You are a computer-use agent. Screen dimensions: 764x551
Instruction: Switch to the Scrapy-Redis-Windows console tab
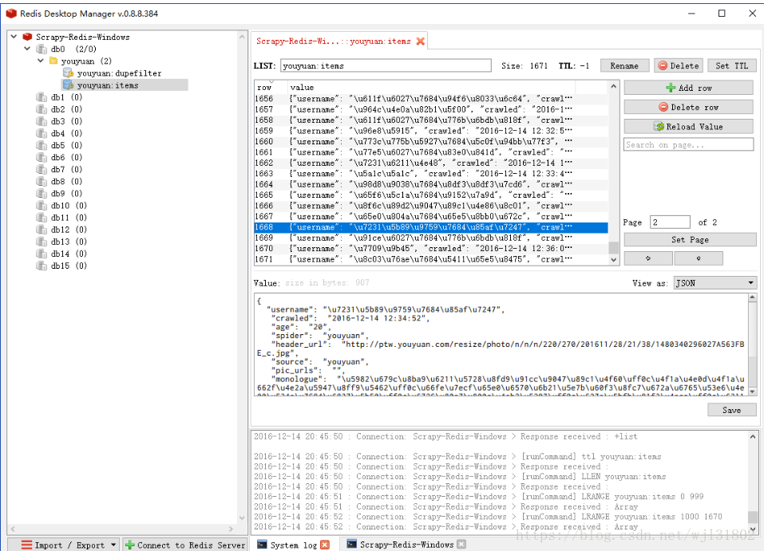point(406,545)
